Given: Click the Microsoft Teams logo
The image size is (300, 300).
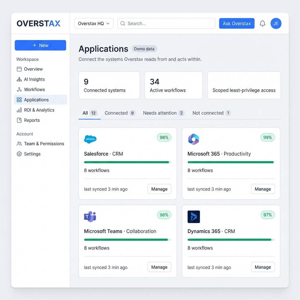Looking at the screenshot, I should 90,217.
